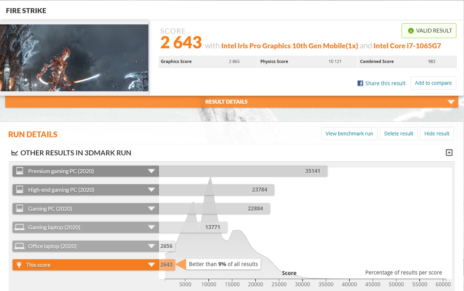
Task: Click the This score label
Action: coord(38,265)
